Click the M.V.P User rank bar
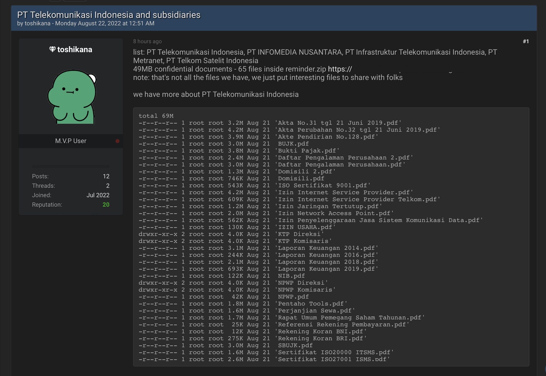 click(71, 141)
